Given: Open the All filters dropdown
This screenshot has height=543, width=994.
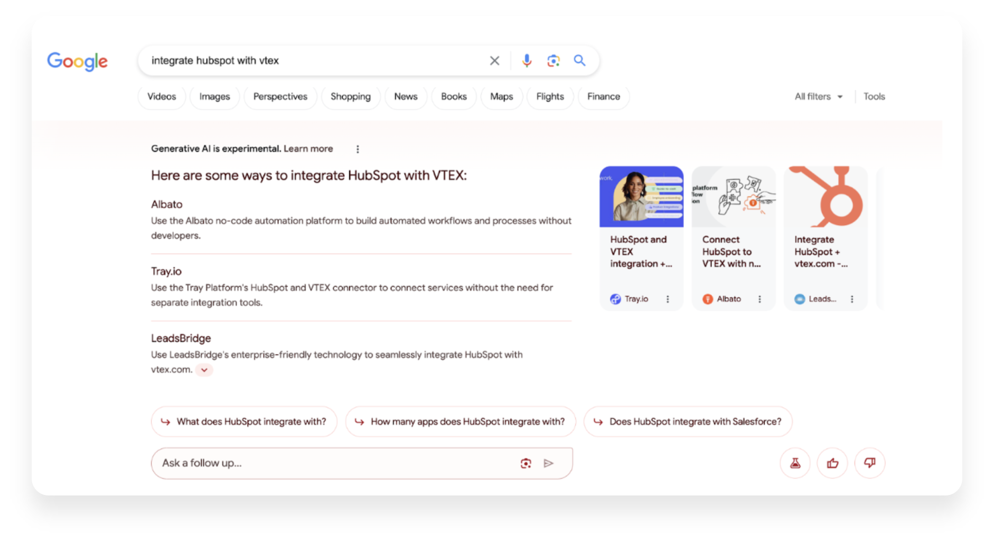Looking at the screenshot, I should click(x=818, y=97).
